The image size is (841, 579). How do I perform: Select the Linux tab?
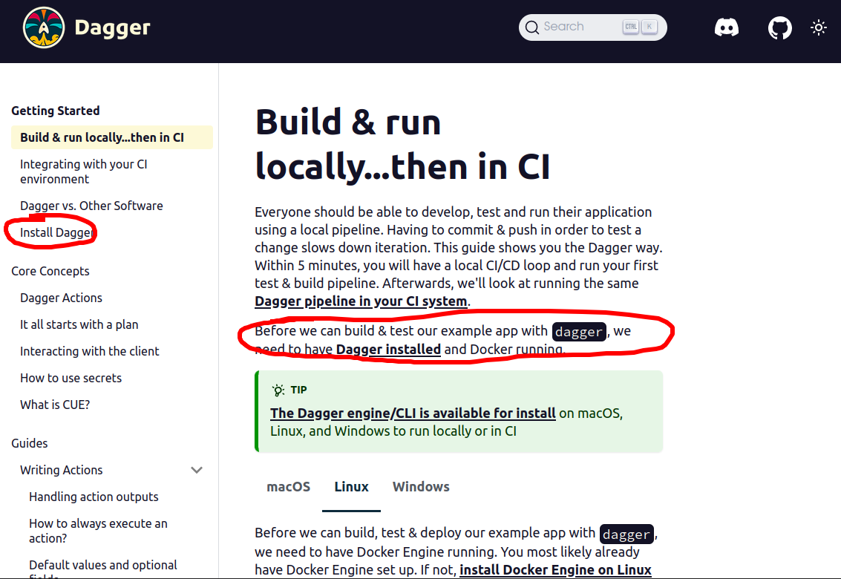coord(351,487)
